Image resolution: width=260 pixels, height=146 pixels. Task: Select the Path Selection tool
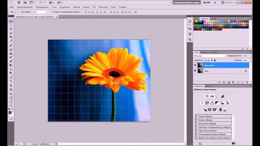(11, 86)
